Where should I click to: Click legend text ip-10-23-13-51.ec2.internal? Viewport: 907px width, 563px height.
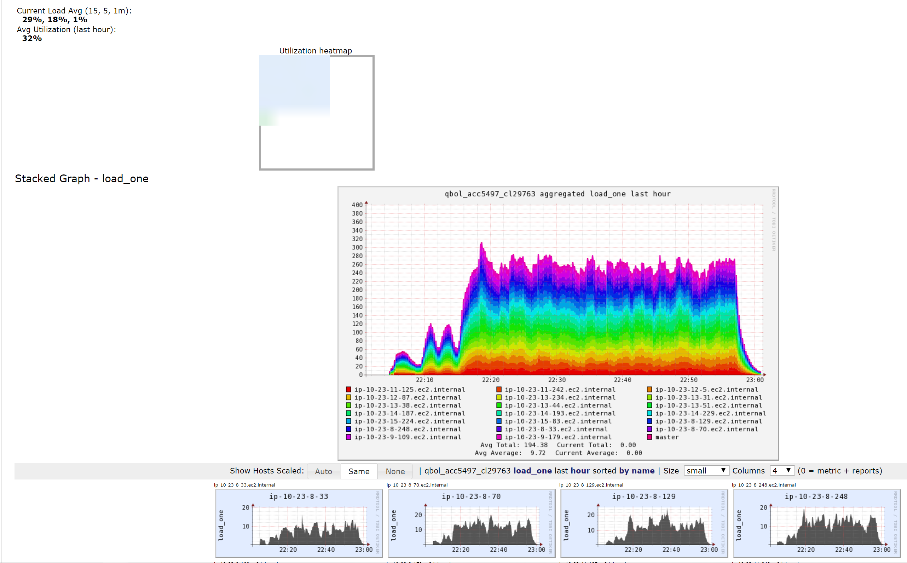tap(709, 405)
